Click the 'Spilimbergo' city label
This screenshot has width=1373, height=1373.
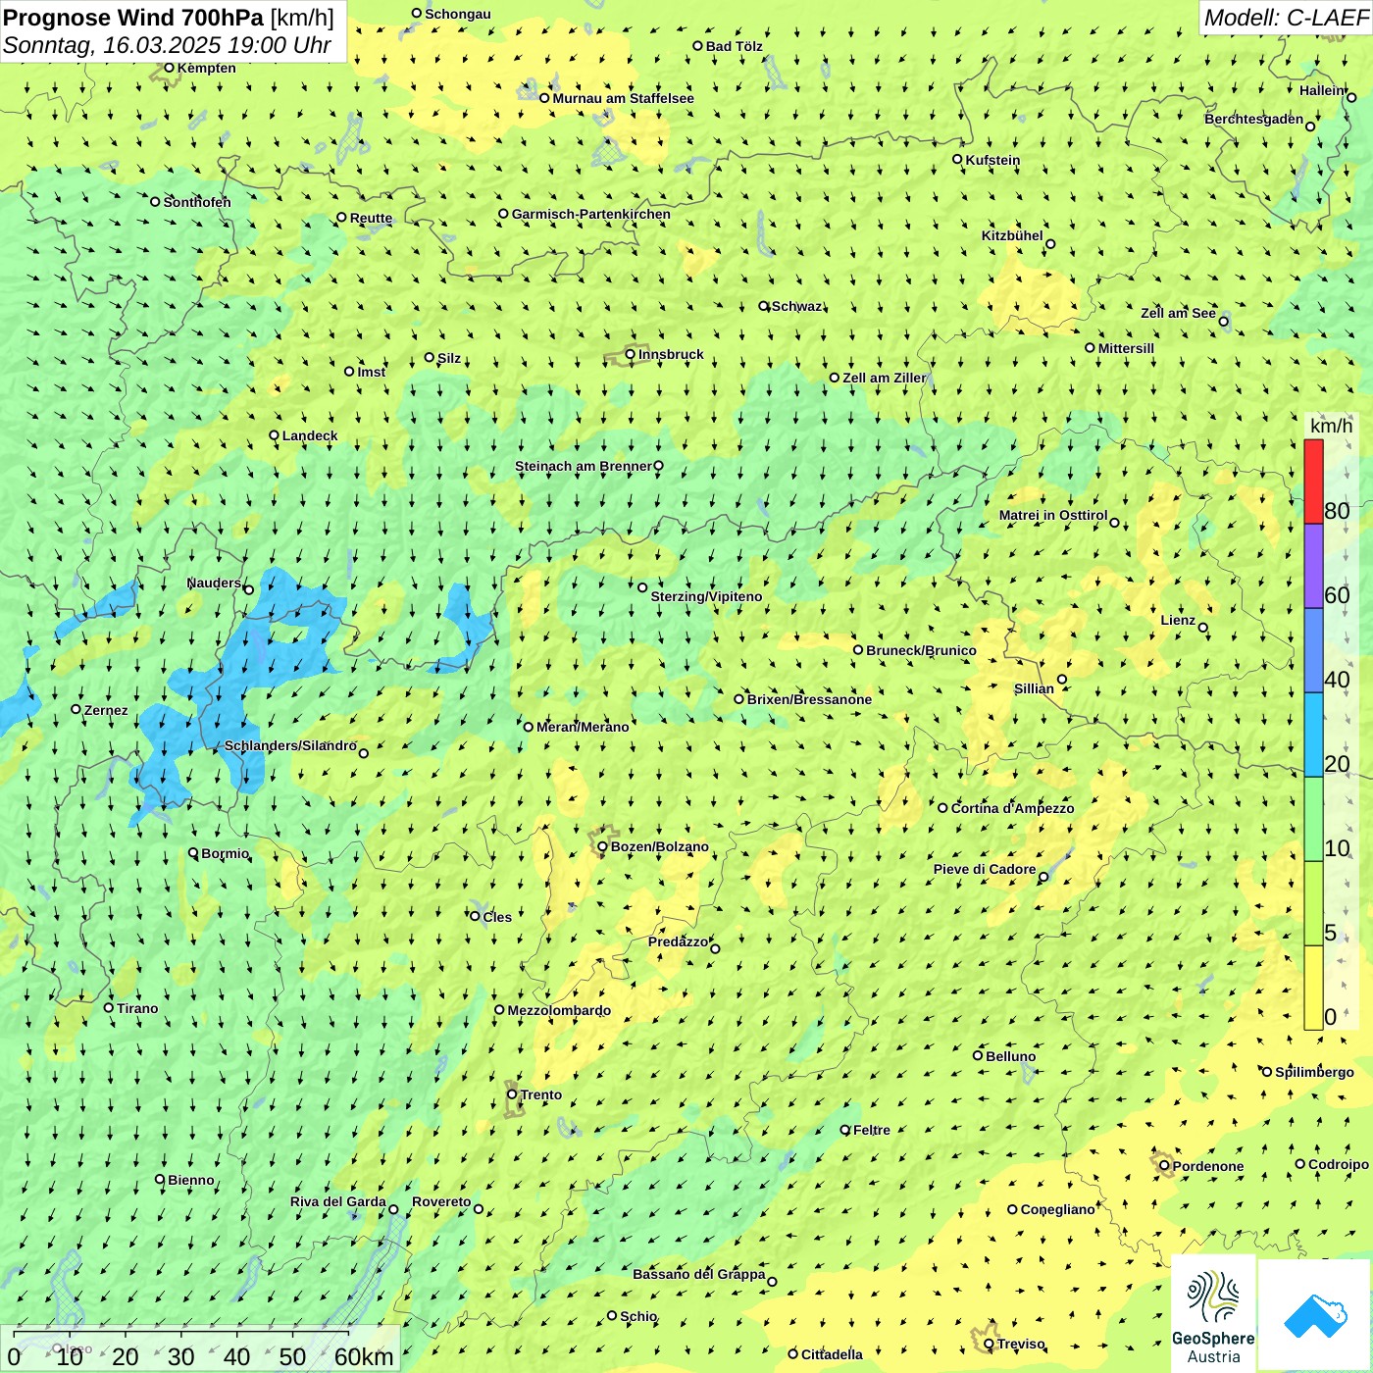click(x=1314, y=1073)
